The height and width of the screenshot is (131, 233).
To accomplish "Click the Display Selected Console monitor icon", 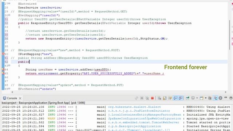I will 193,98.
